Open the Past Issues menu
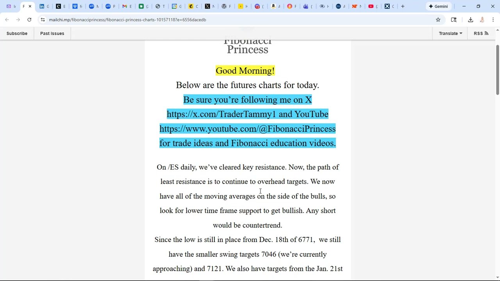The image size is (500, 281). pyautogui.click(x=52, y=33)
